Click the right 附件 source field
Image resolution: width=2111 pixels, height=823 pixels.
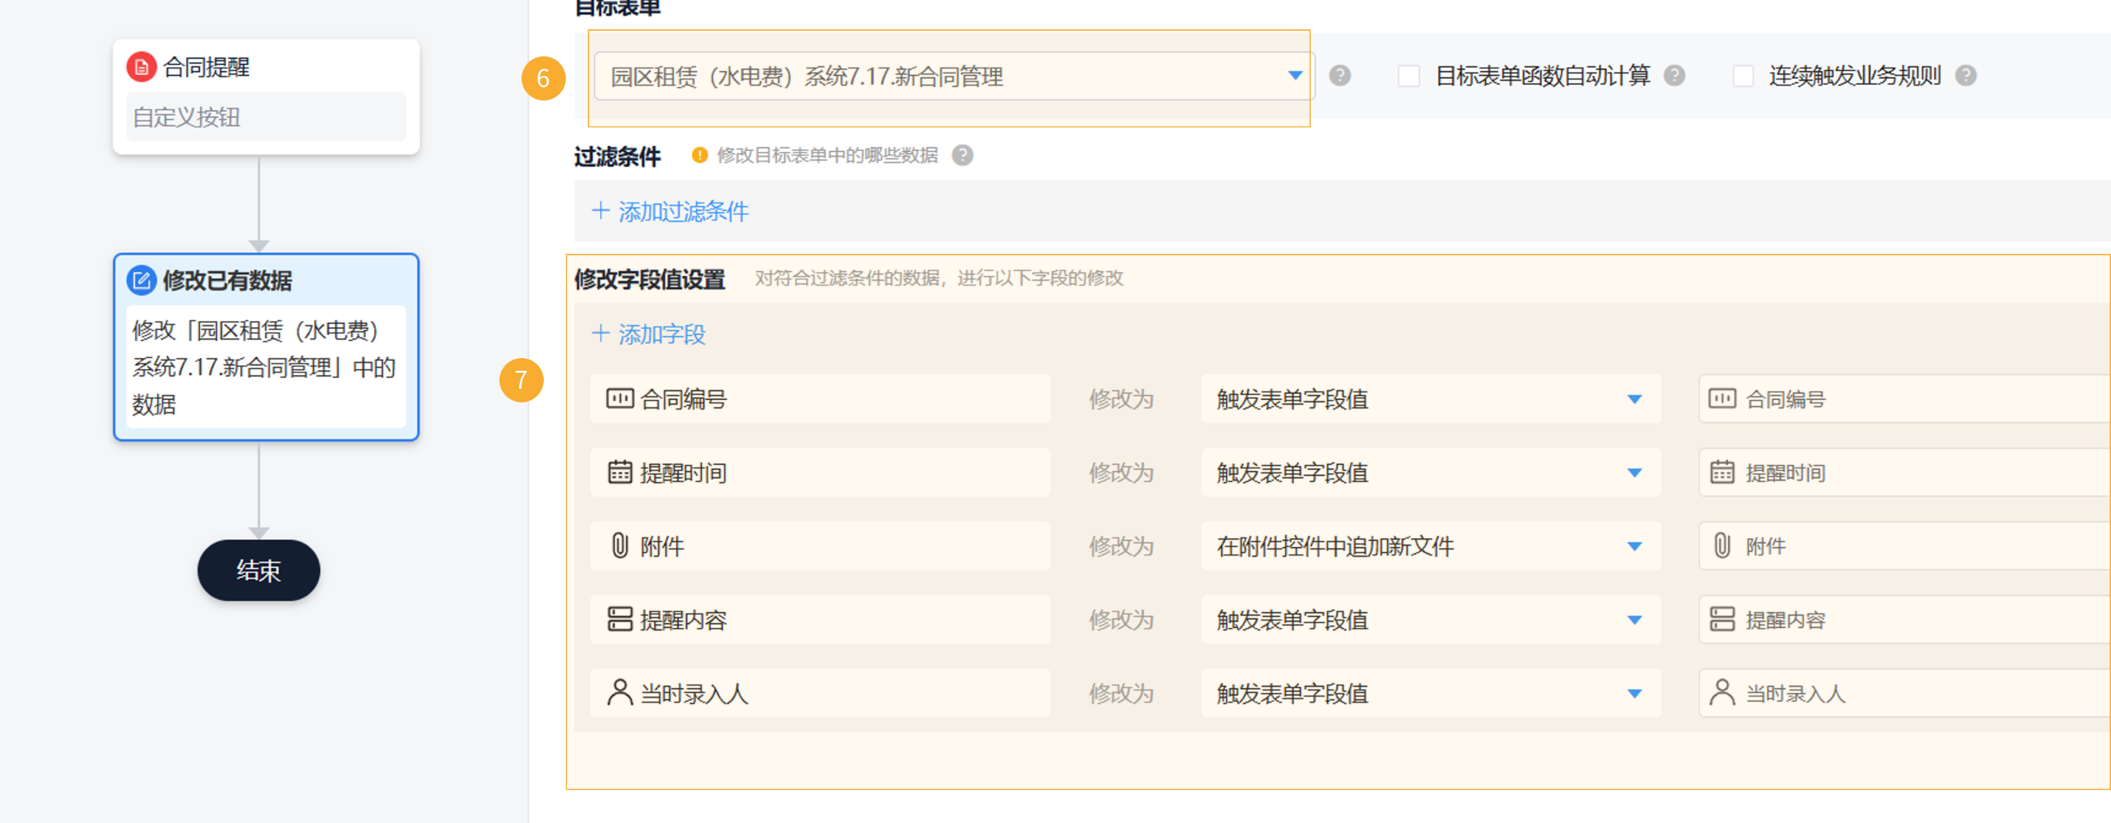point(1904,546)
